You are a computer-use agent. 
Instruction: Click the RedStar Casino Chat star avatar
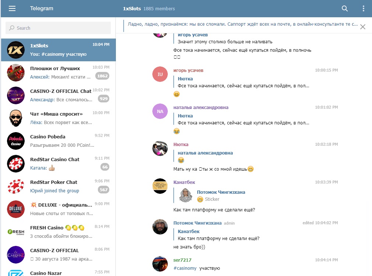click(16, 164)
